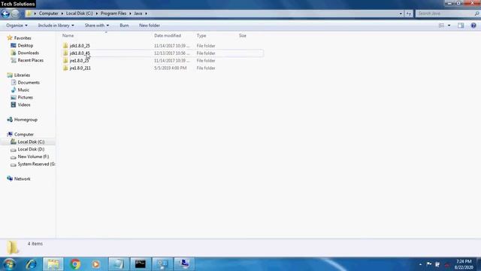This screenshot has height=271, width=481.
Task: Select the jre1.8.0_211 folder icon
Action: [x=65, y=68]
